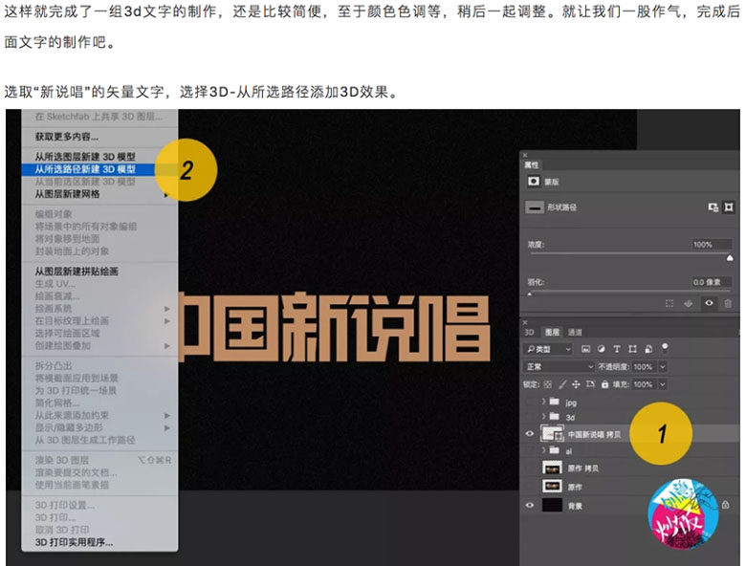Switch to the 图层 layers tab
Viewport: 746px width, 566px height.
pyautogui.click(x=552, y=332)
